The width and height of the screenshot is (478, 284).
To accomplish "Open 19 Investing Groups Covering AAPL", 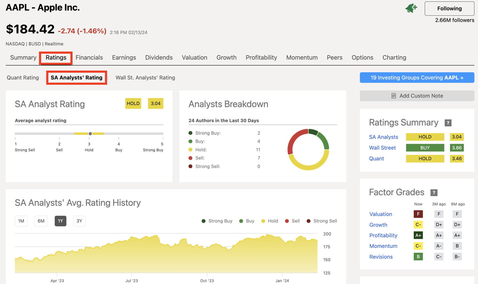I will point(417,78).
